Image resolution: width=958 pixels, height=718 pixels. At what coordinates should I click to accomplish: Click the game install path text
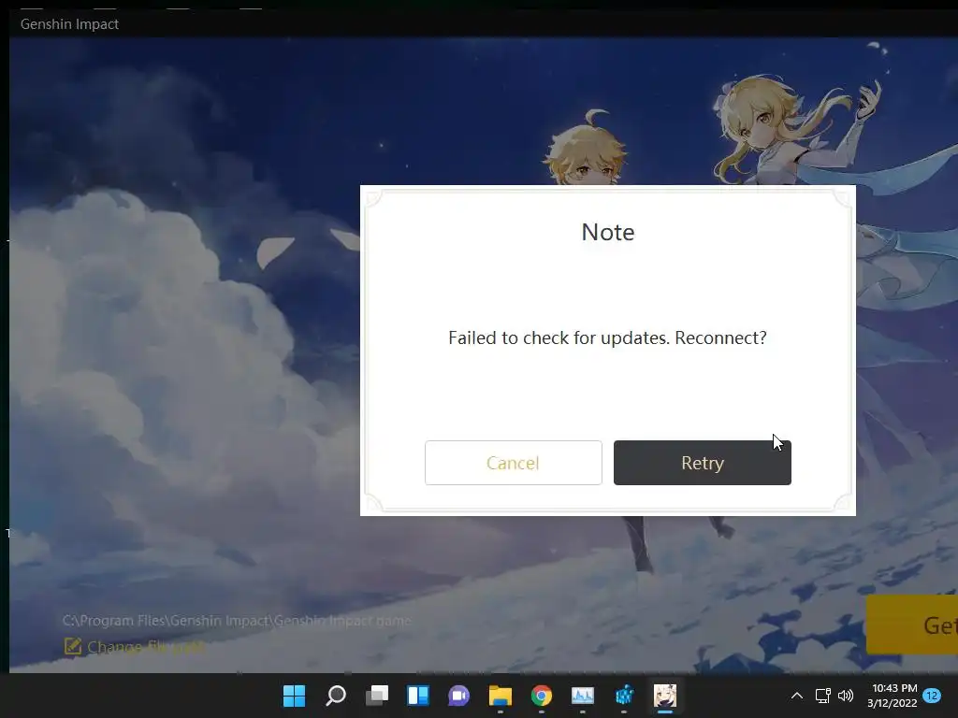point(237,621)
